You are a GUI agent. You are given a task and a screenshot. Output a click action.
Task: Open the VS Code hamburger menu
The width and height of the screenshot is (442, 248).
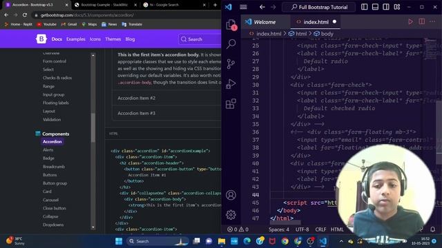[243, 7]
